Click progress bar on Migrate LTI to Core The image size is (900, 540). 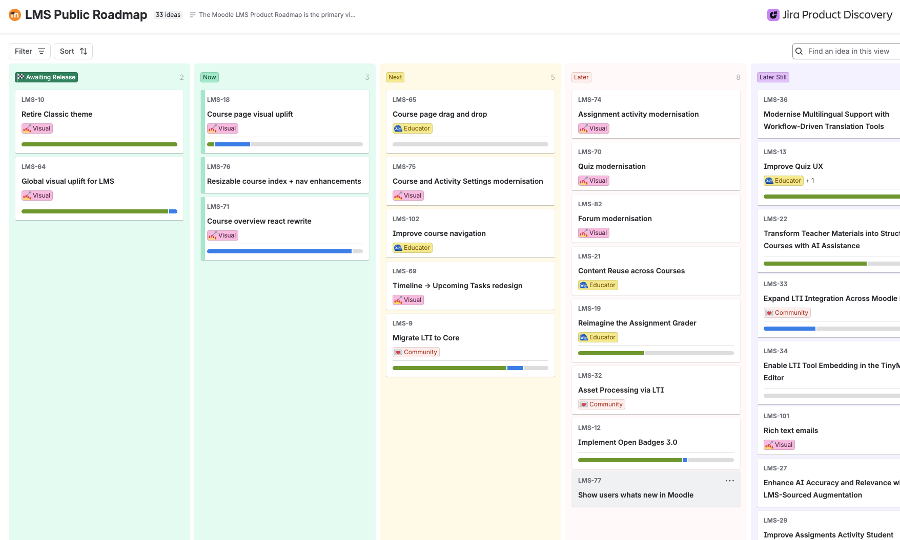pyautogui.click(x=471, y=368)
